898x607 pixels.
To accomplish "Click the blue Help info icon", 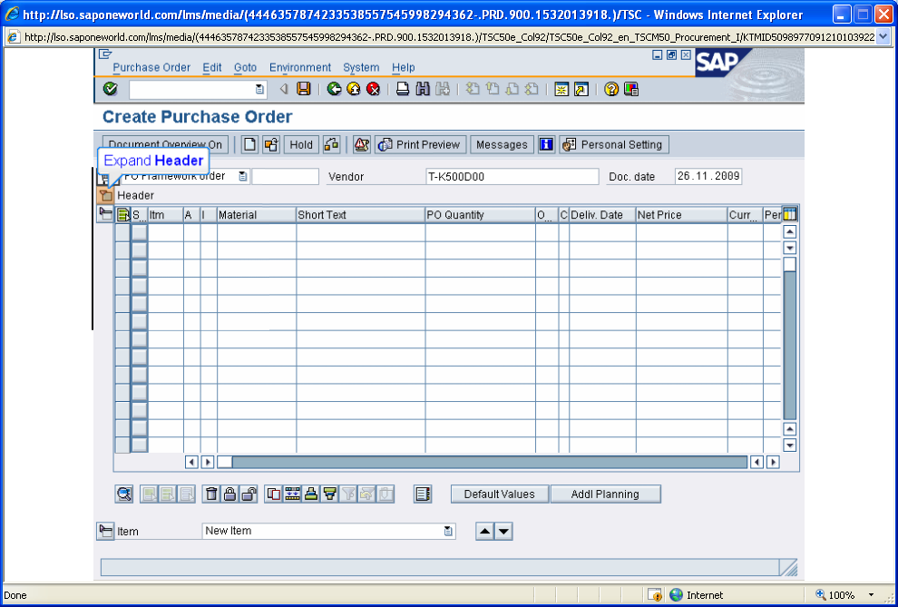I will click(546, 144).
